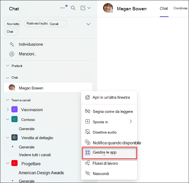Viewport: 189px width, 183px height.
Task: Click the crossed-eye hide icon
Action: pyautogui.click(x=87, y=173)
